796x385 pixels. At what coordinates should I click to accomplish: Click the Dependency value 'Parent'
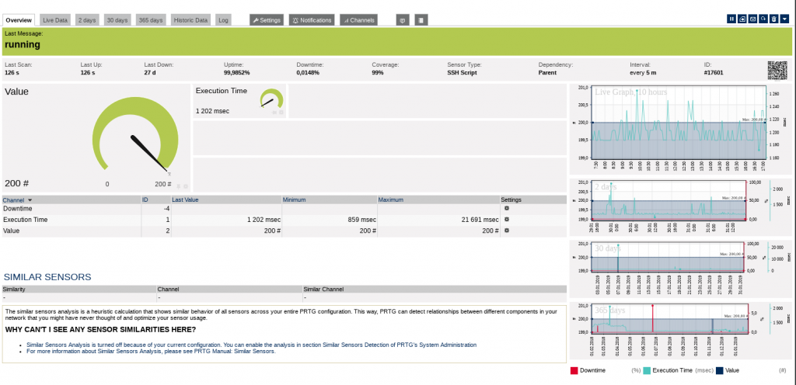pyautogui.click(x=547, y=72)
